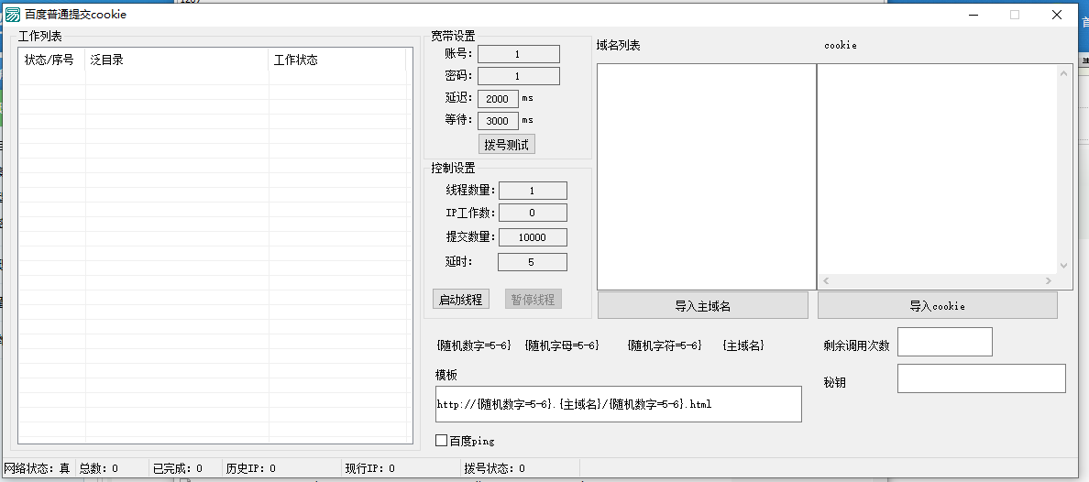Click the app icon in the title bar
The width and height of the screenshot is (1089, 482).
(13, 14)
